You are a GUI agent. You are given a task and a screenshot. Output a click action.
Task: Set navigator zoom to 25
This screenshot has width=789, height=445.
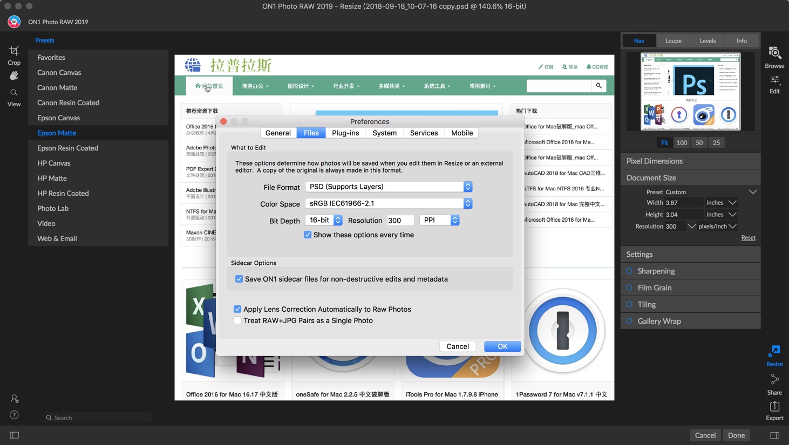click(x=716, y=143)
